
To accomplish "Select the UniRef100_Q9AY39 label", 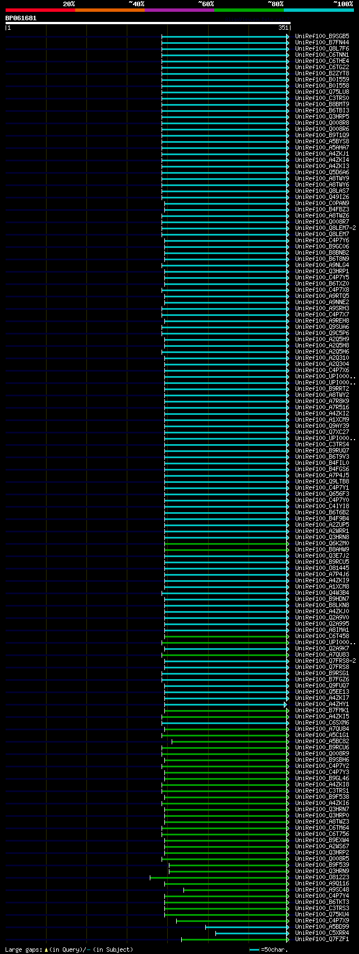I will [322, 426].
